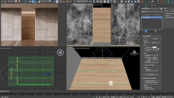174x98 pixels.
Task: Activate the Select and Scale tool
Action: (x=36, y=2)
